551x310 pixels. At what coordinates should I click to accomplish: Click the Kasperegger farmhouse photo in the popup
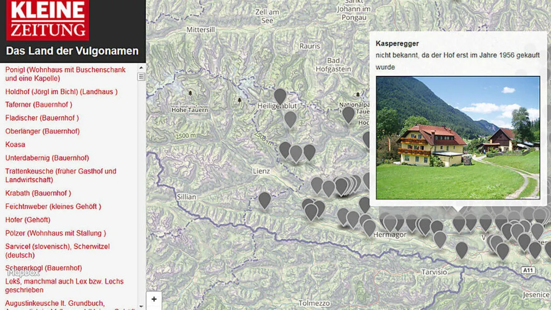point(458,137)
